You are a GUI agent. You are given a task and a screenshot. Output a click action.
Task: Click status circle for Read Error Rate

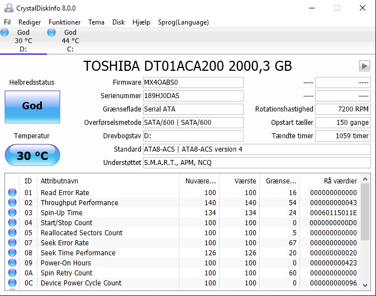[x=12, y=192]
